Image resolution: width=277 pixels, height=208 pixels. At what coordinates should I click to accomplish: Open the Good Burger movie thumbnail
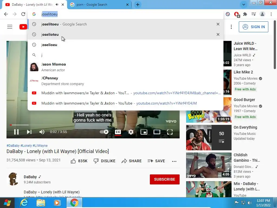(x=209, y=110)
